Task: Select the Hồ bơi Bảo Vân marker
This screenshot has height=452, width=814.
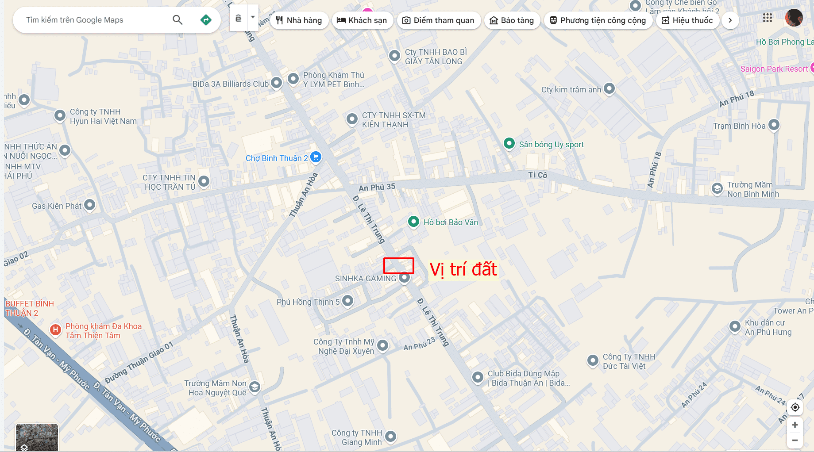Action: point(413,222)
